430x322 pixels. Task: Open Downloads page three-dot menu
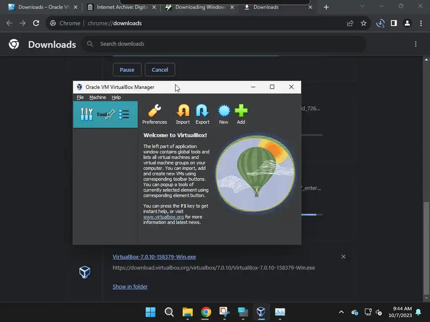[416, 44]
